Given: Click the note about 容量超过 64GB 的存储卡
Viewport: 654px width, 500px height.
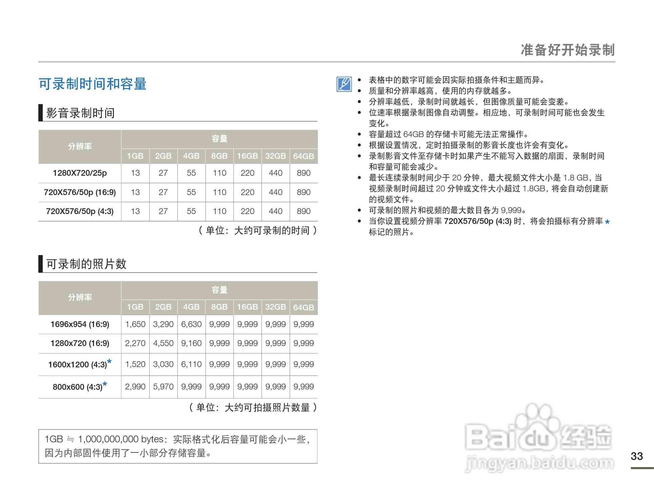Looking at the screenshot, I should 449,134.
